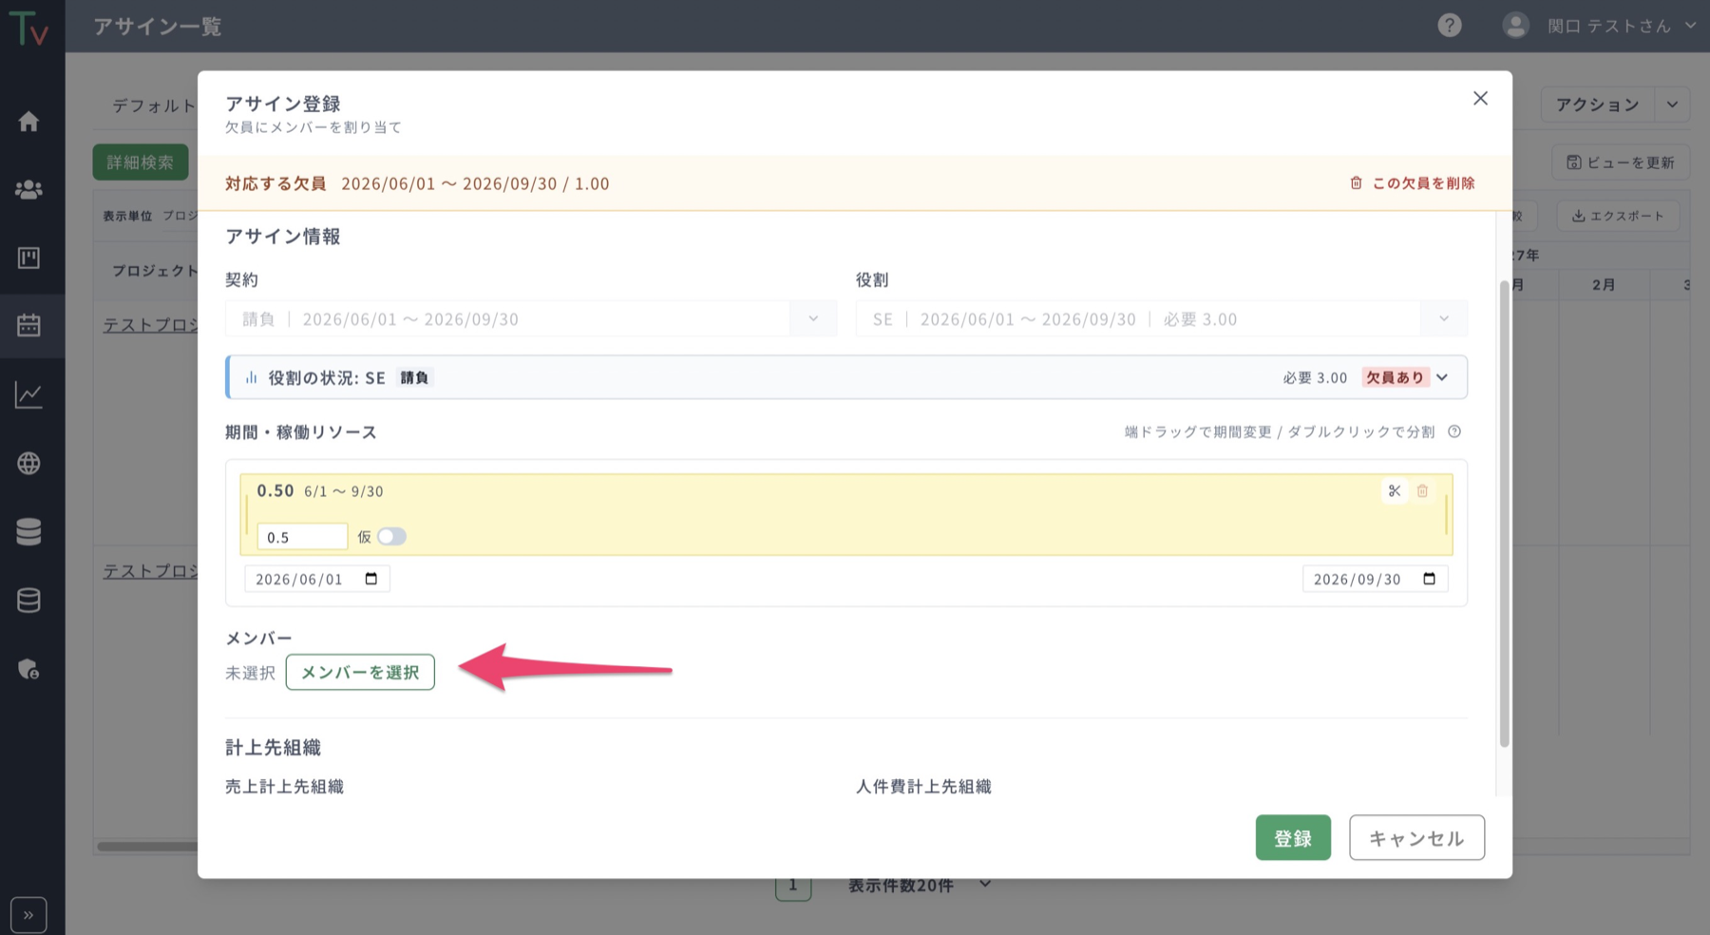Click the アクション button
1710x935 pixels.
(1598, 105)
